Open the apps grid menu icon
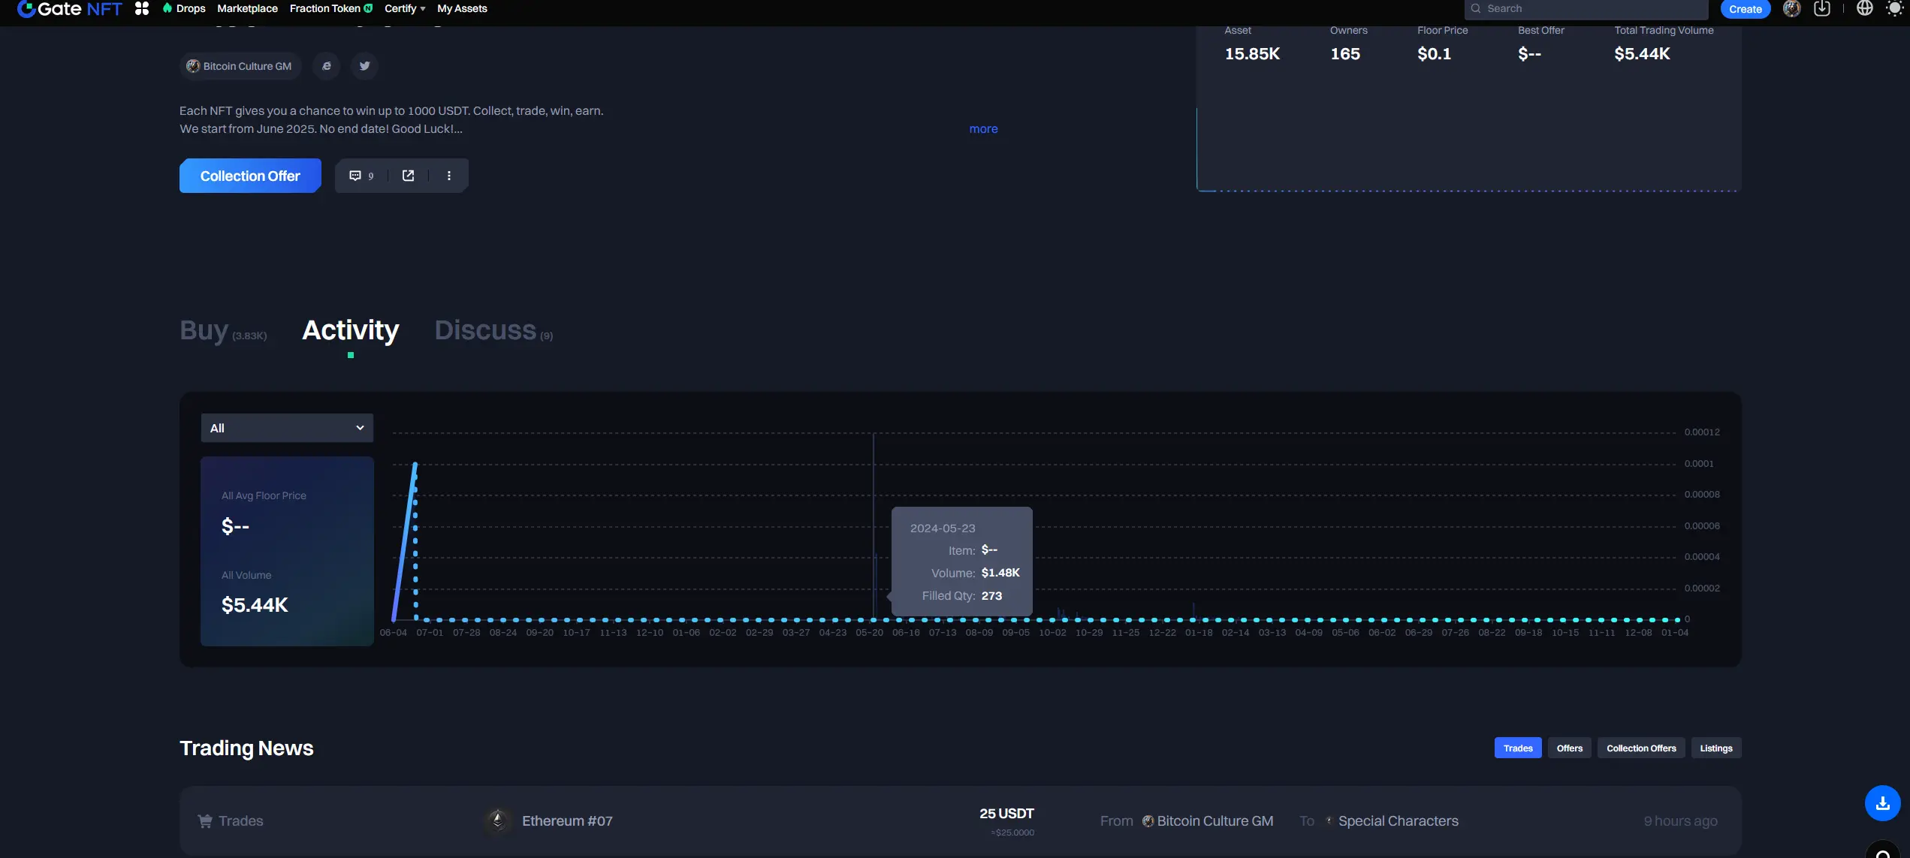1910x858 pixels. click(x=141, y=8)
